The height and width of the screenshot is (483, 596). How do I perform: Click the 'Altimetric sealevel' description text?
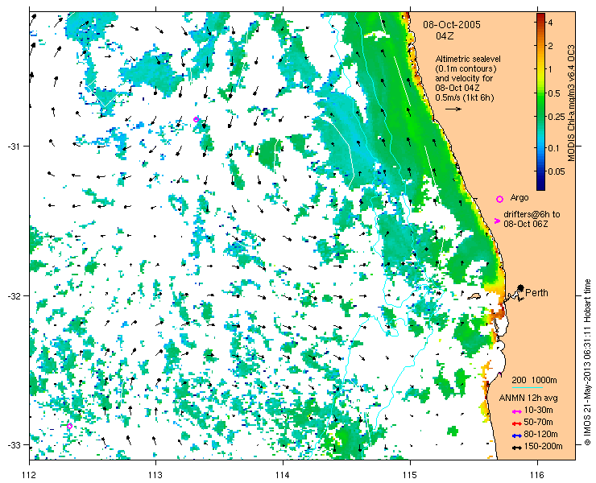click(x=468, y=60)
